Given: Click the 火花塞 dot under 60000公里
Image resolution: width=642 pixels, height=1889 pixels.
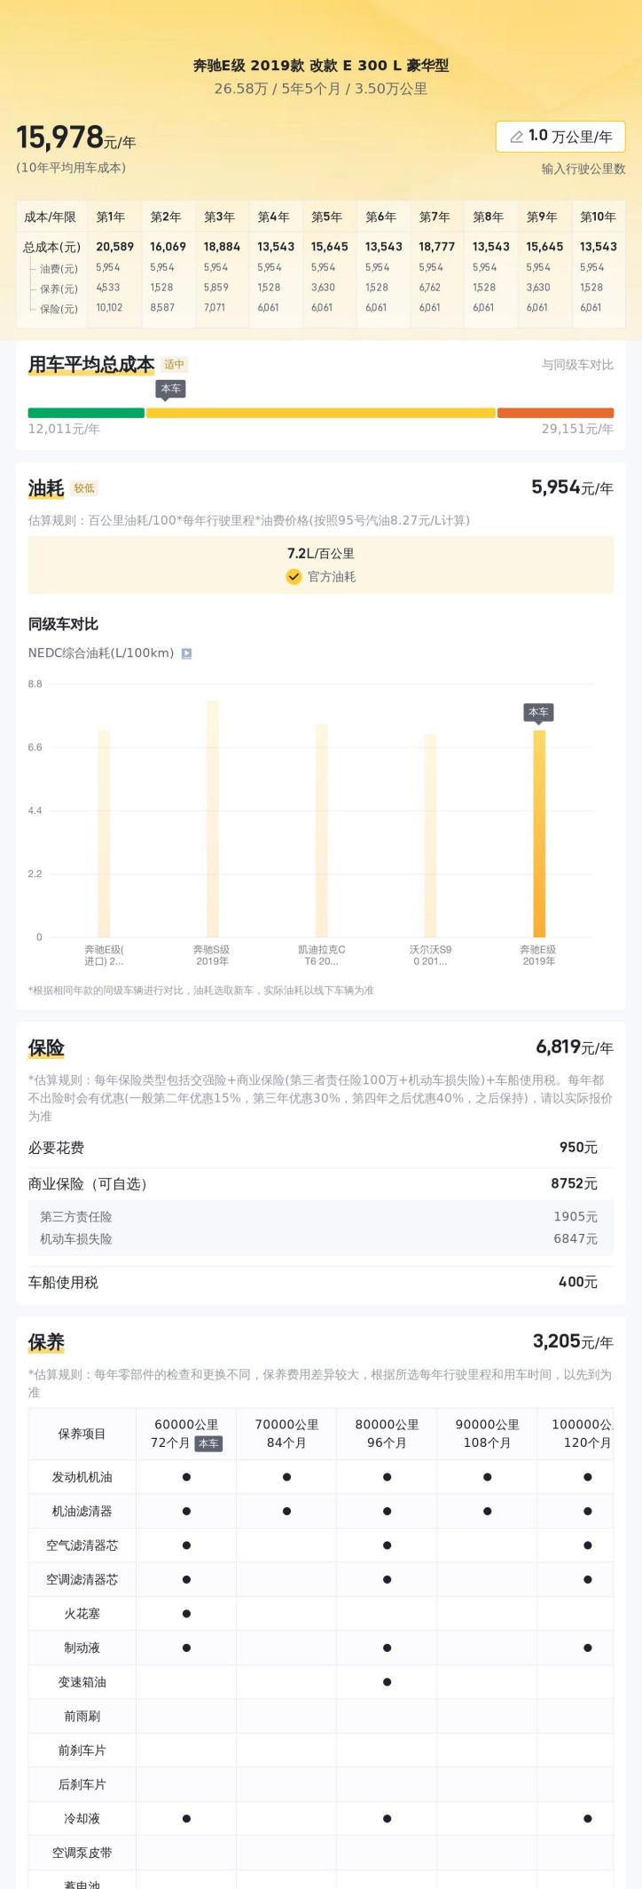Looking at the screenshot, I should pyautogui.click(x=186, y=1614).
